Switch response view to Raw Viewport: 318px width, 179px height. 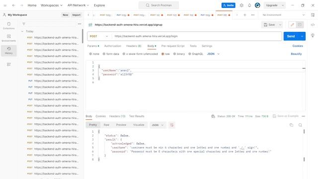pyautogui.click(x=106, y=125)
